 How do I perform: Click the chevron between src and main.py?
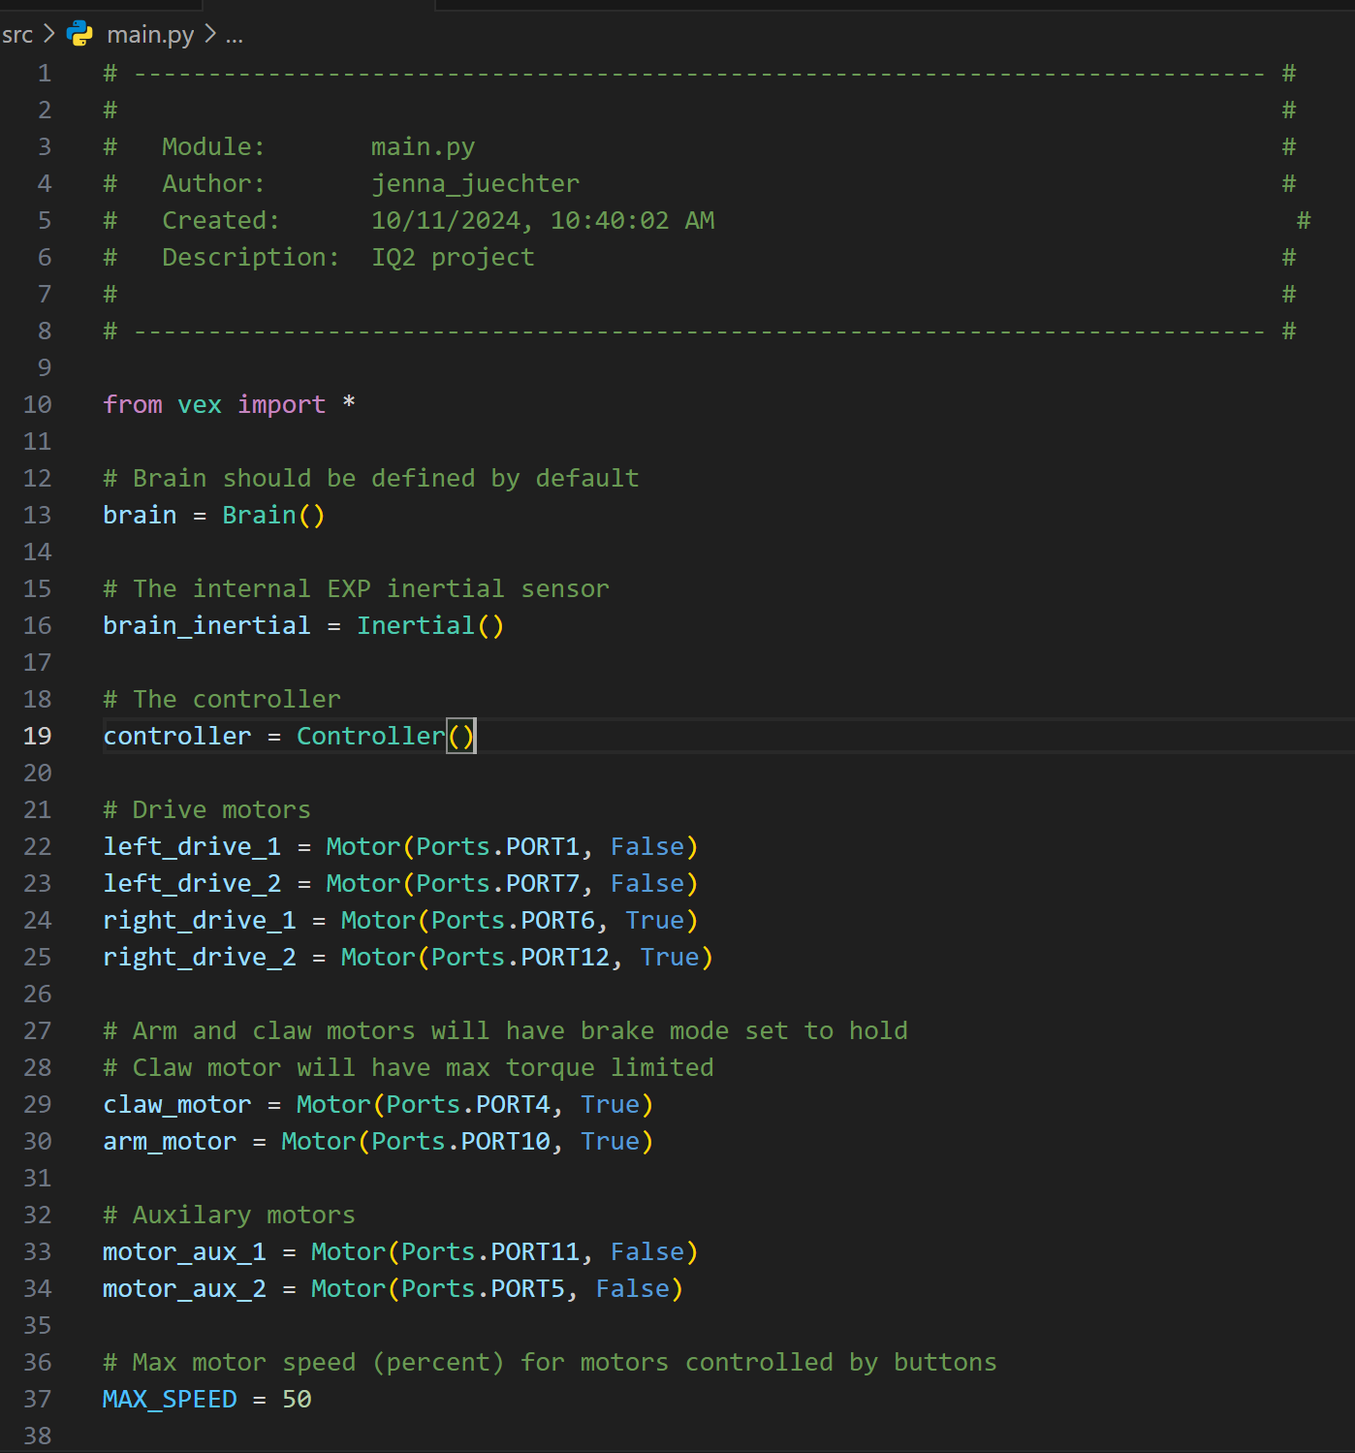[47, 33]
